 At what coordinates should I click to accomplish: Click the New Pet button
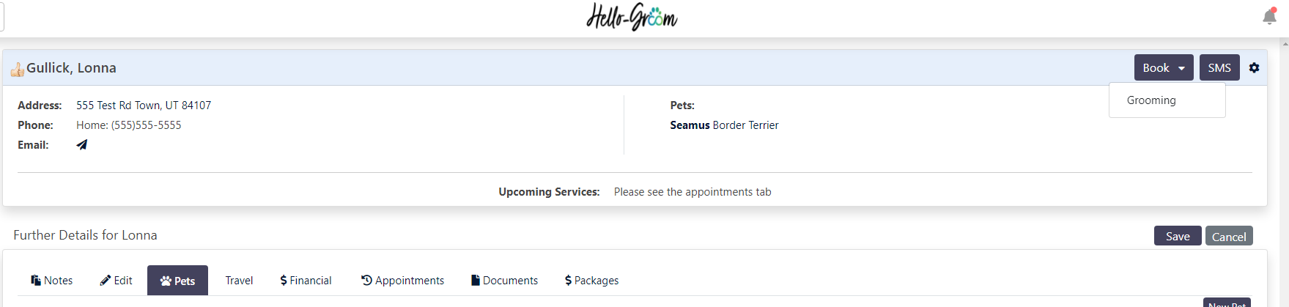tap(1227, 303)
